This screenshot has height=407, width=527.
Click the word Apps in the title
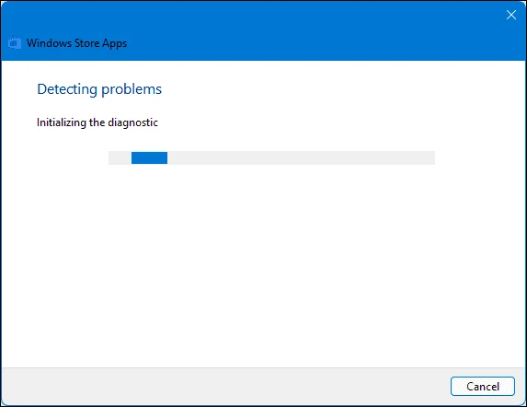115,43
